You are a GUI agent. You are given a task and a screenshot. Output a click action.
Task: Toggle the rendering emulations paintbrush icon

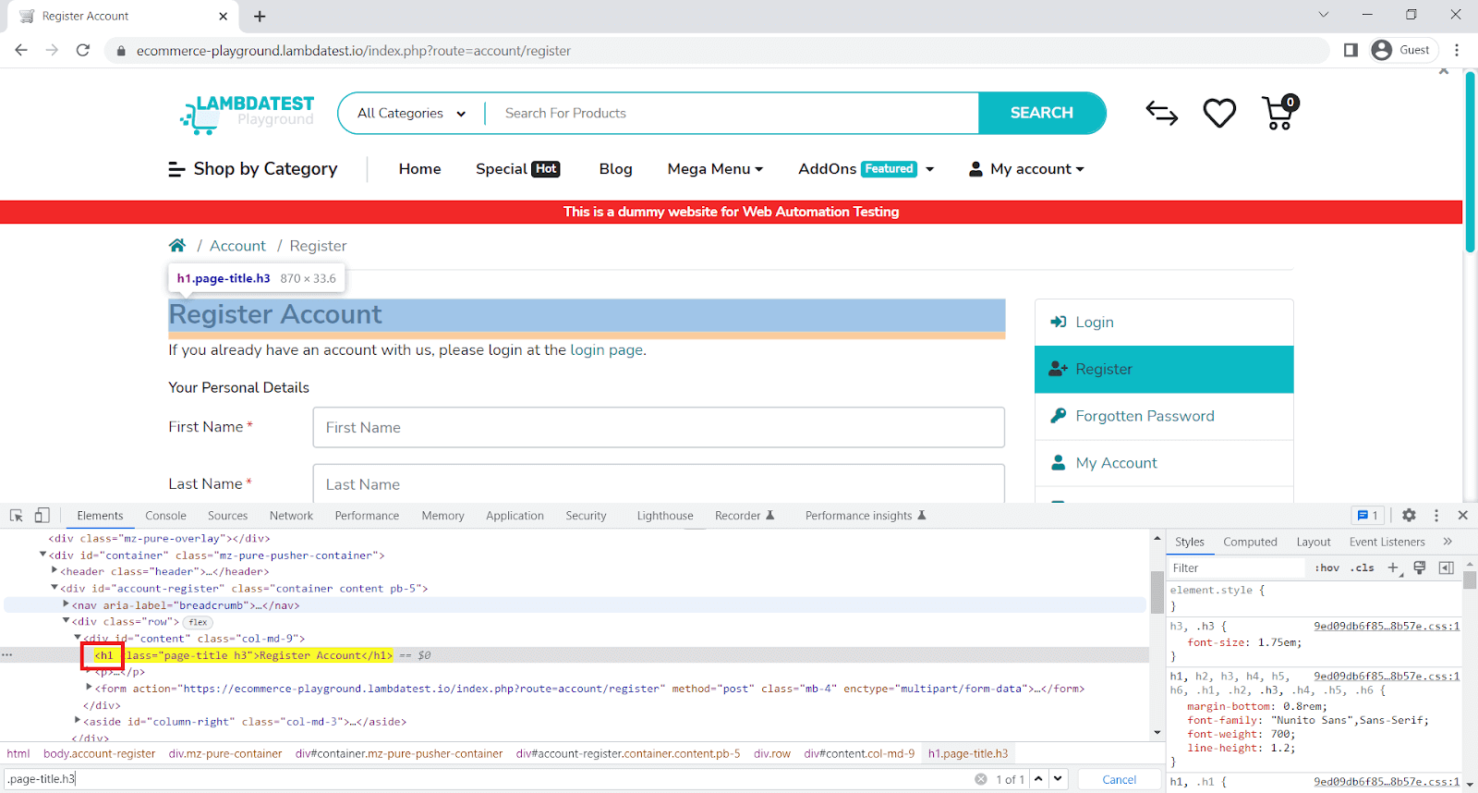point(1420,567)
